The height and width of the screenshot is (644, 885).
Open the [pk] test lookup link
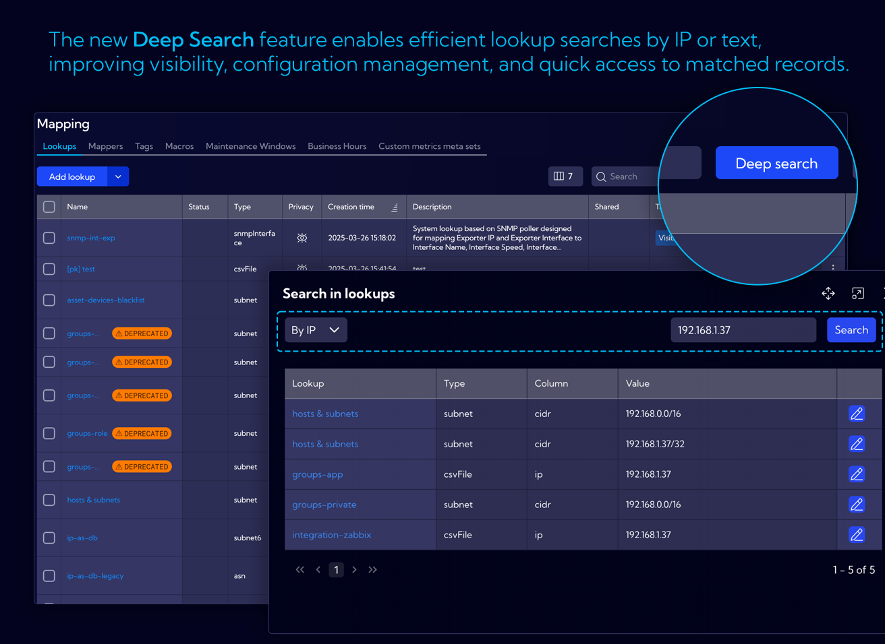81,269
